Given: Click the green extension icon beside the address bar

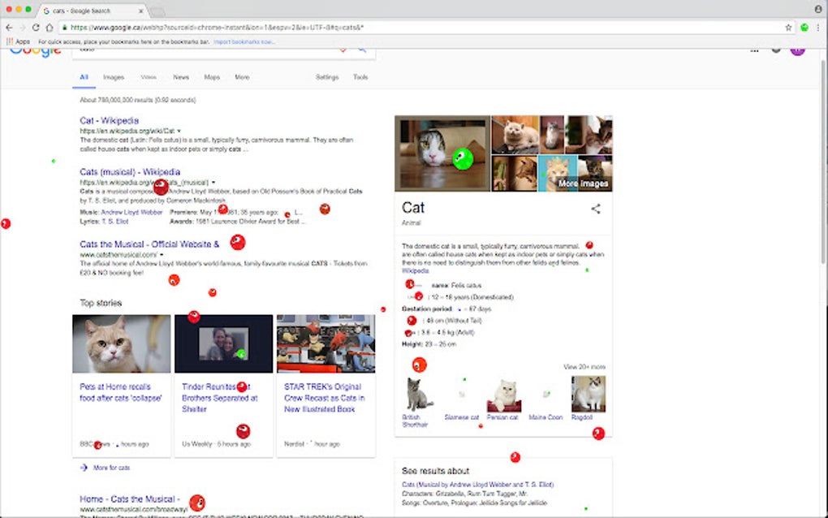Looking at the screenshot, I should click(804, 26).
